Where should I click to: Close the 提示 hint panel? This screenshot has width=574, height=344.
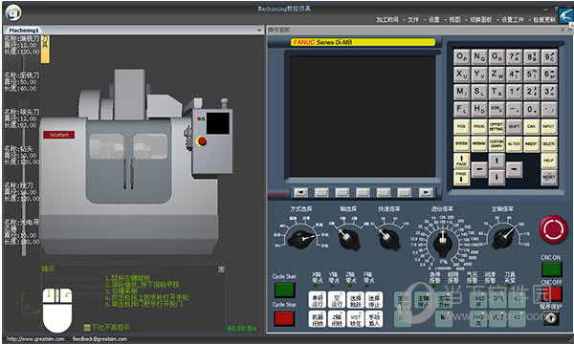point(222,269)
